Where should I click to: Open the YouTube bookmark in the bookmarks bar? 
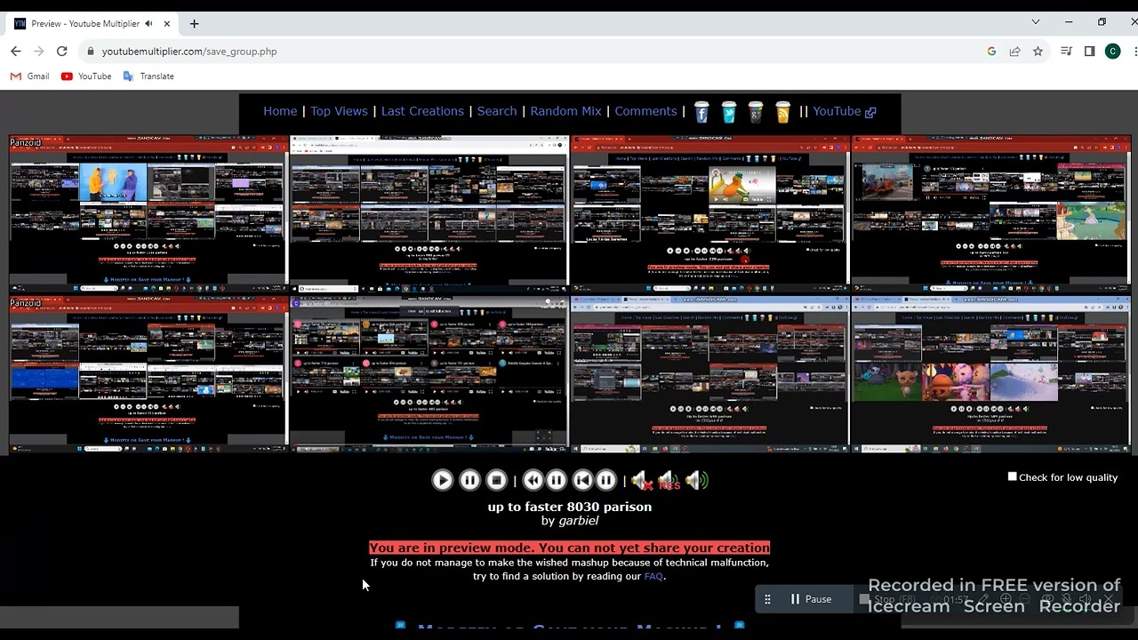86,76
